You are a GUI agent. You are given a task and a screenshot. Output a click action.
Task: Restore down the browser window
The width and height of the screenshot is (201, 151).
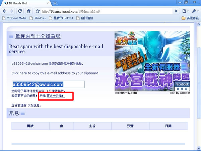pyautogui.click(x=186, y=2)
